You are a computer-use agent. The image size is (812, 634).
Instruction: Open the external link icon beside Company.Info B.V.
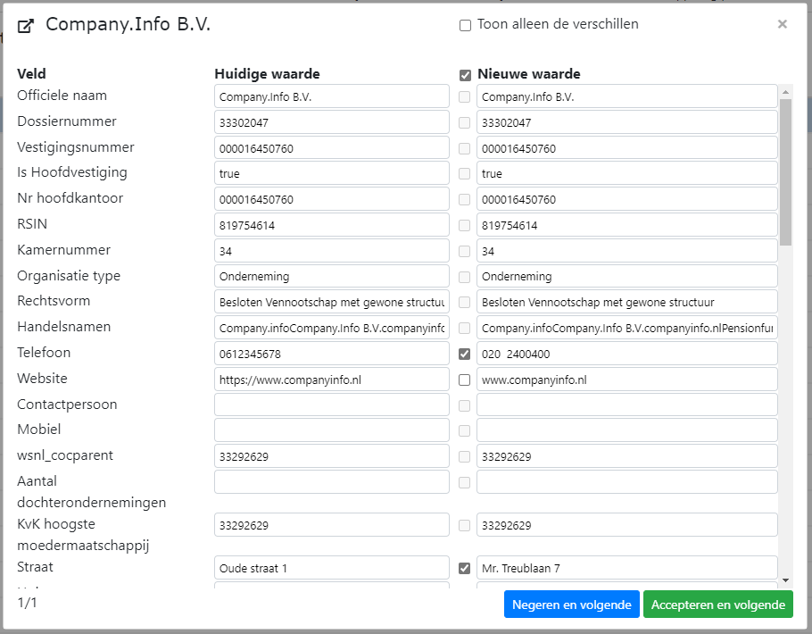(27, 26)
